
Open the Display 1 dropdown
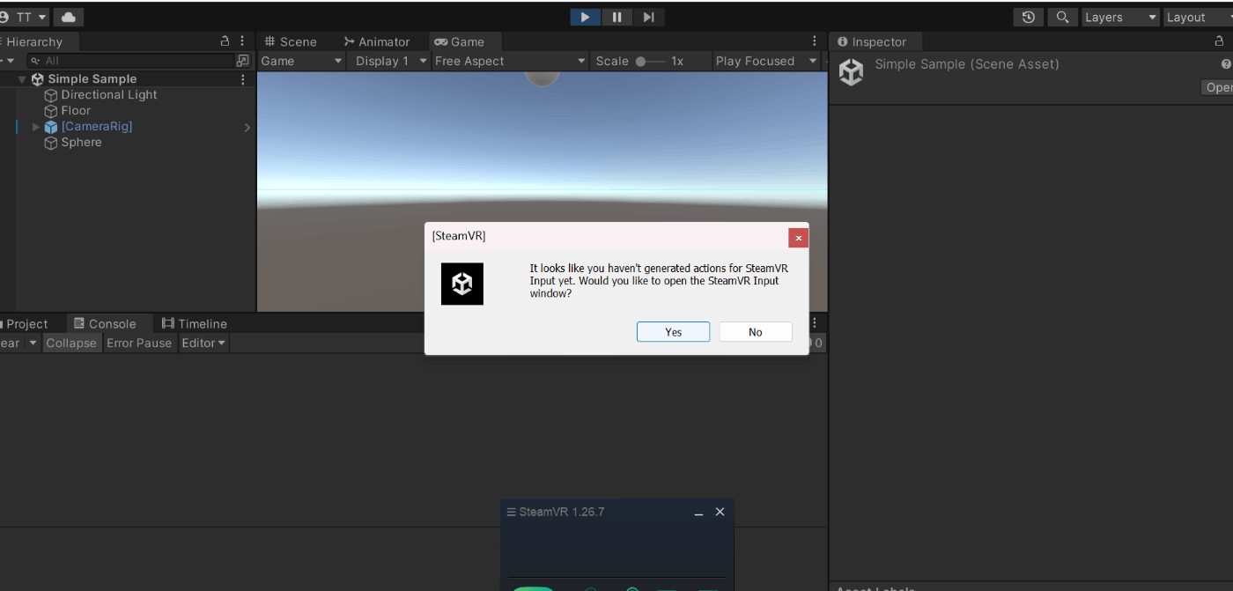tap(389, 61)
